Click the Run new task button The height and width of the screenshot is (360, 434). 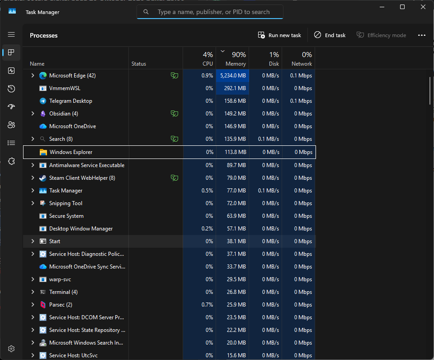(x=279, y=35)
